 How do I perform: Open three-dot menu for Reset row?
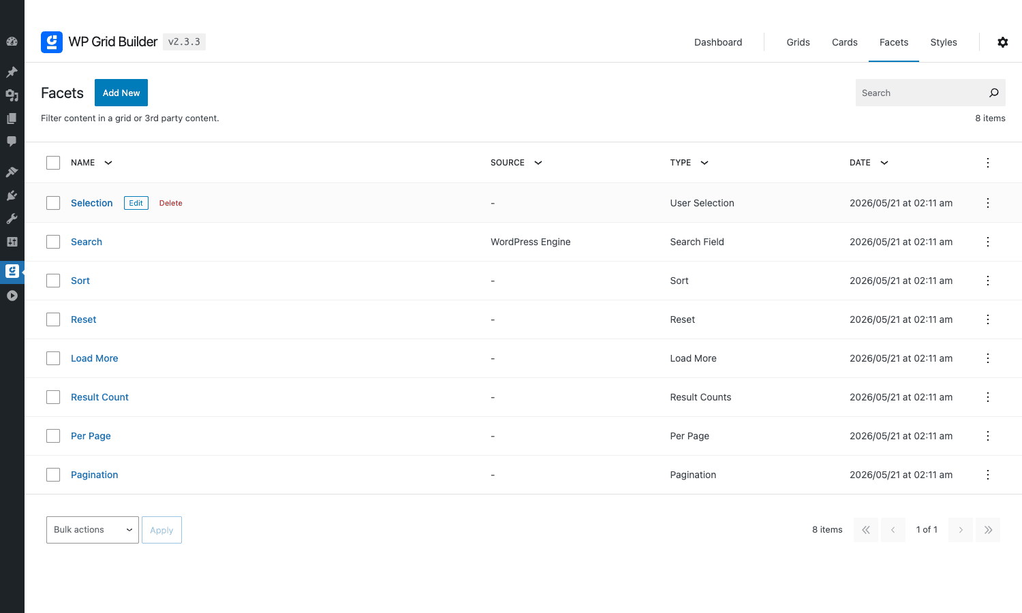click(x=988, y=319)
